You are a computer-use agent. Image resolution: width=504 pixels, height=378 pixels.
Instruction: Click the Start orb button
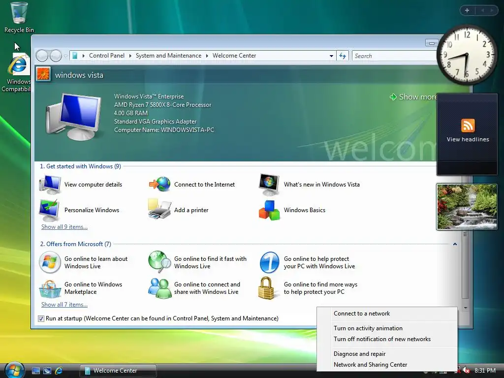14,370
